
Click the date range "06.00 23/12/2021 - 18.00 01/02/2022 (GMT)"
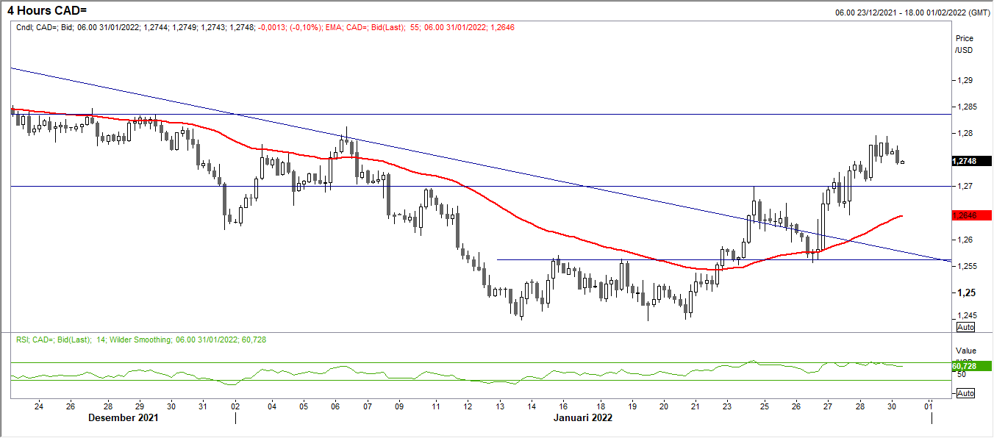pyautogui.click(x=912, y=12)
